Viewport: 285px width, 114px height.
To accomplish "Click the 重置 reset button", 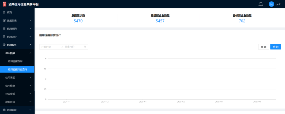I will [264, 47].
